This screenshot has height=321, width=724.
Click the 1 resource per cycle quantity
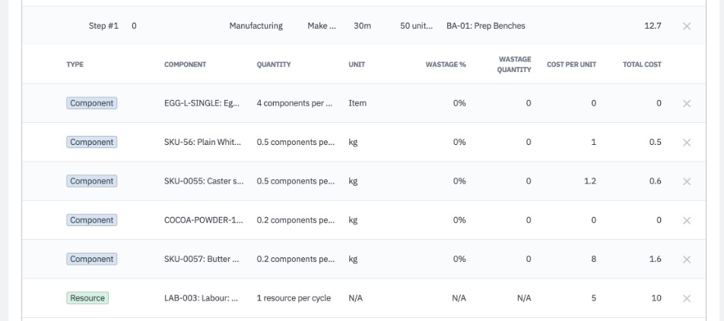[294, 298]
